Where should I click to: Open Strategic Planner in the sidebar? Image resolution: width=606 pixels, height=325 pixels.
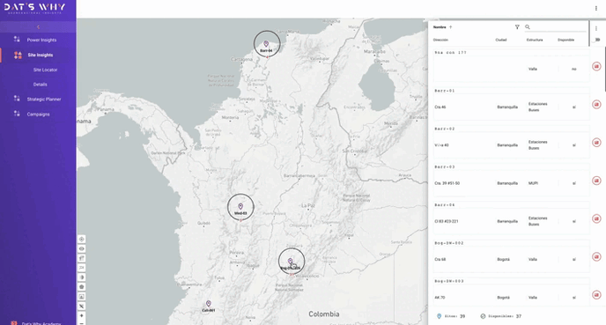[44, 100]
